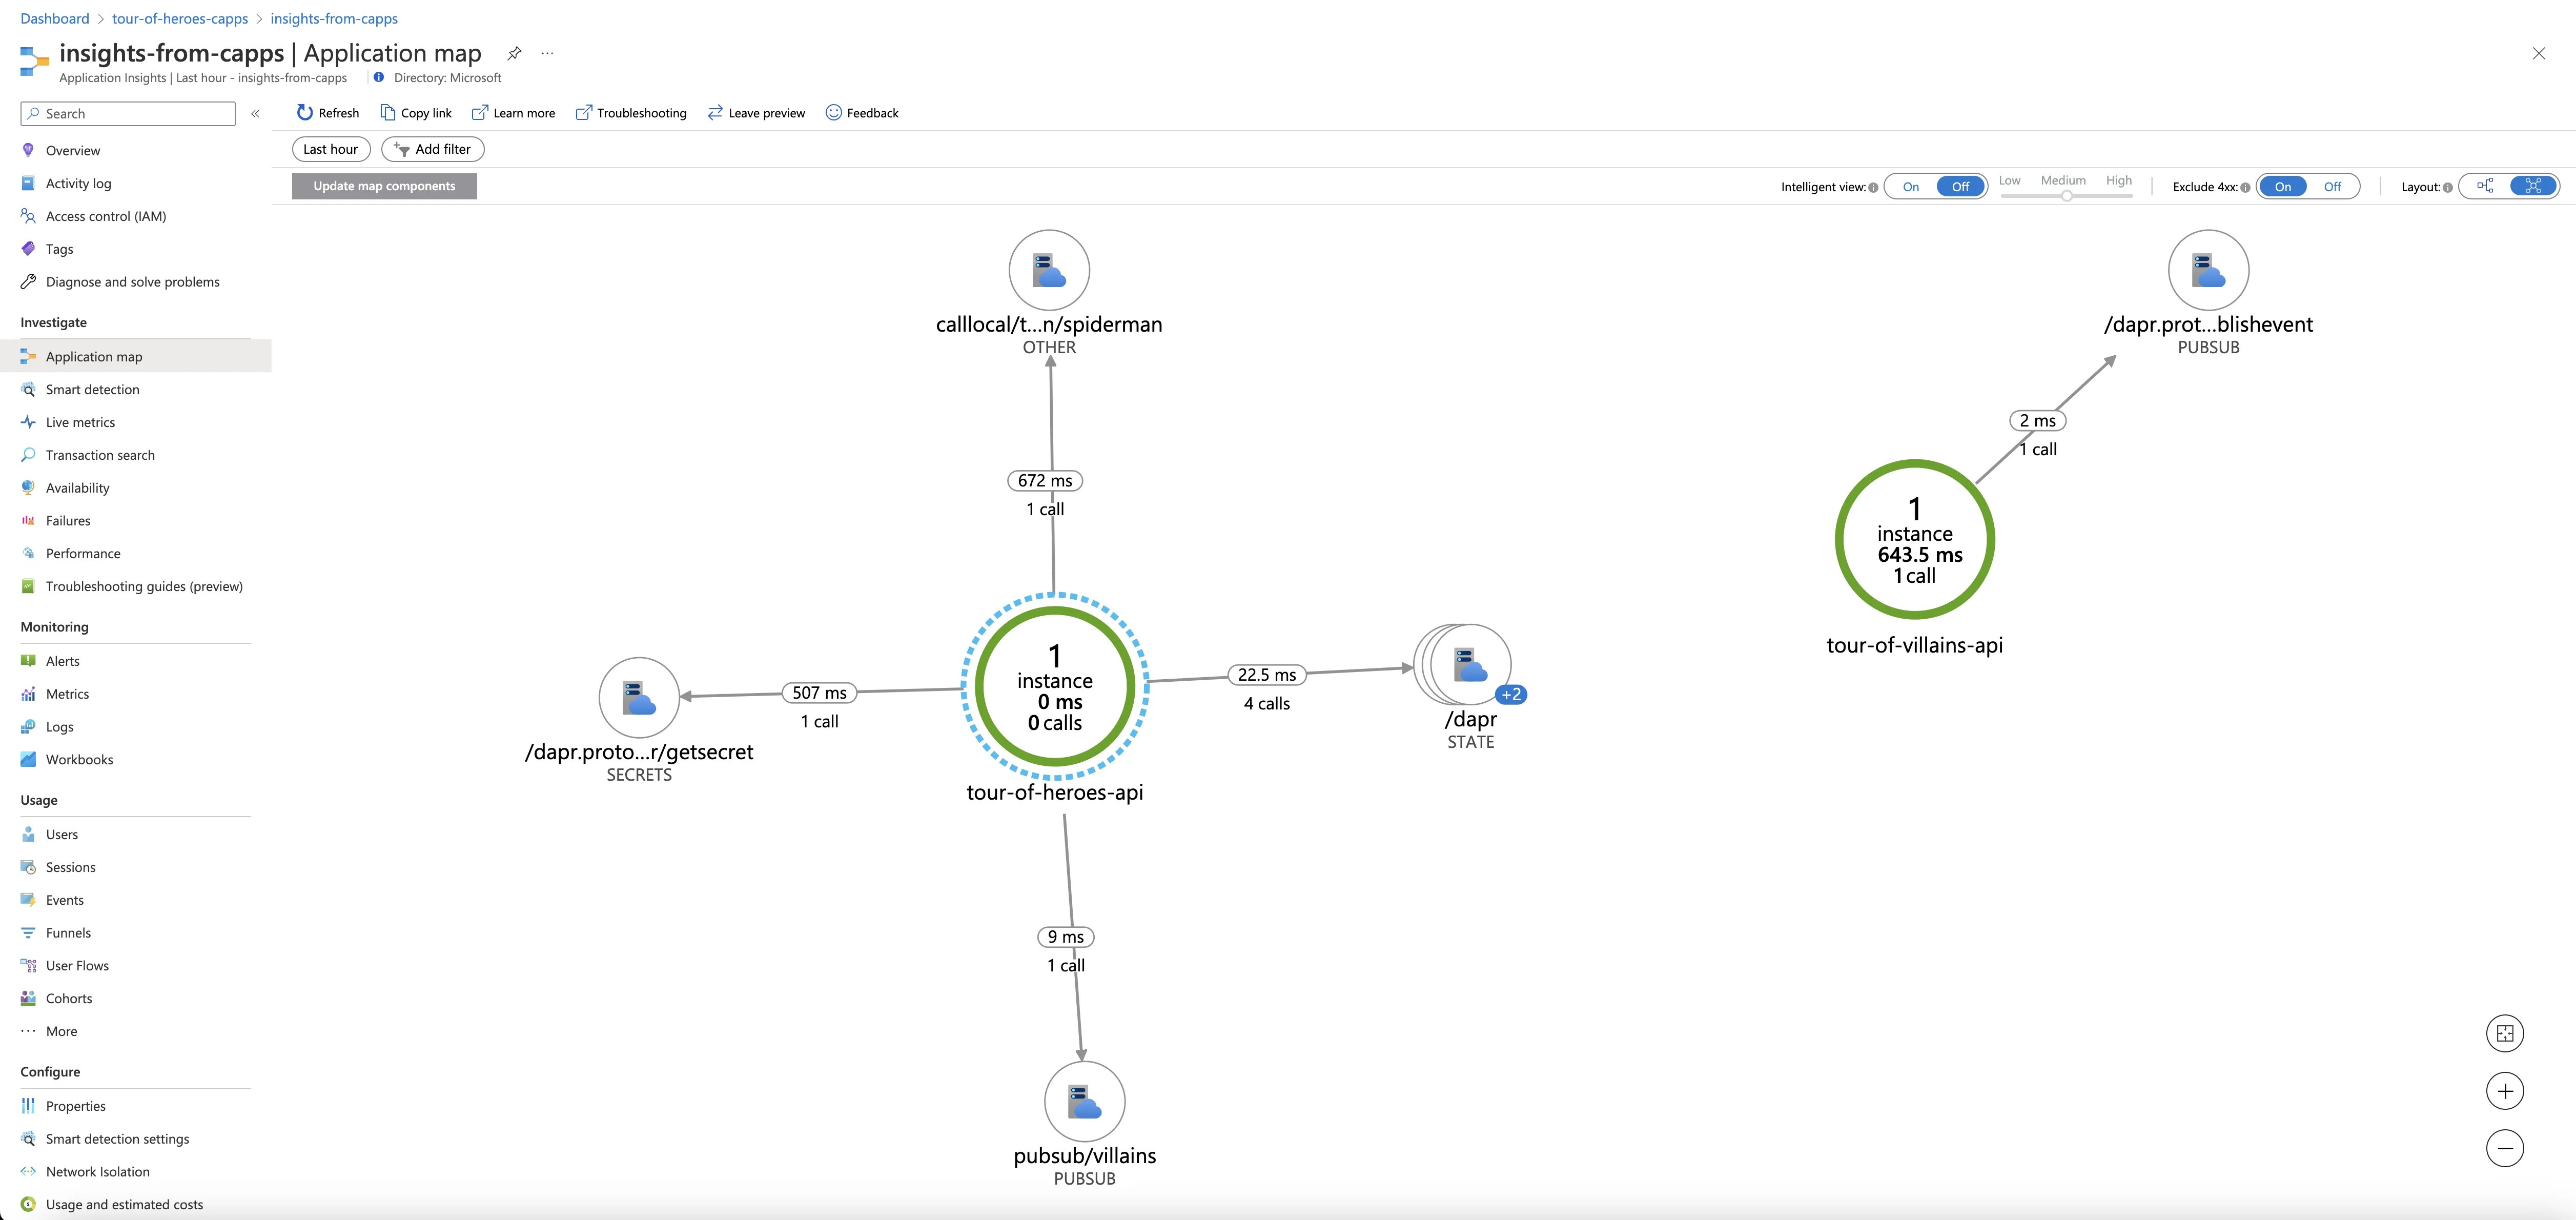The width and height of the screenshot is (2576, 1220).
Task: Click the Troubleshooting guides (preview) icon
Action: point(28,586)
